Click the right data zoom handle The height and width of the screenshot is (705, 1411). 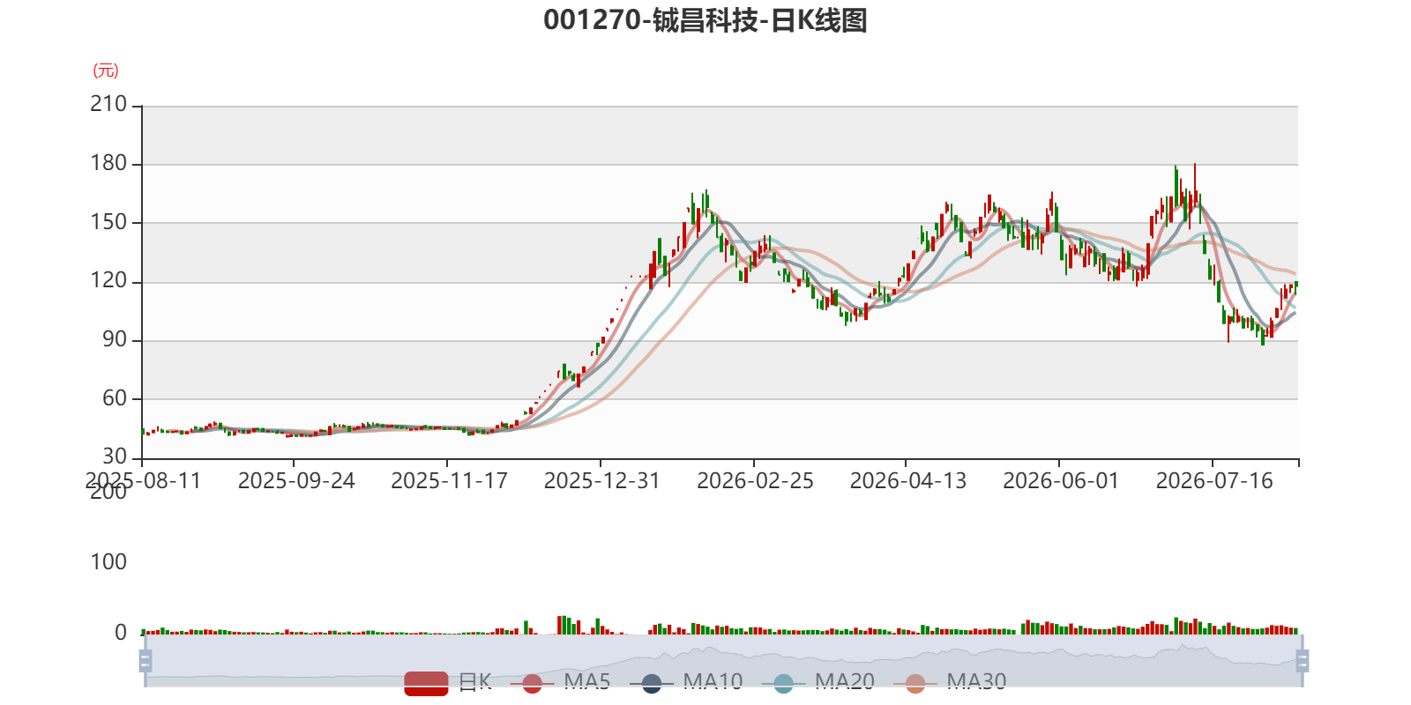[1303, 661]
